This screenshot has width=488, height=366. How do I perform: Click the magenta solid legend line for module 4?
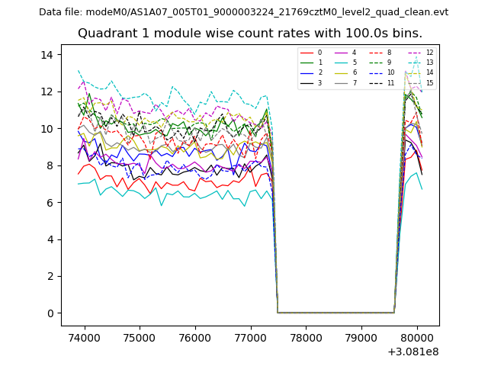tap(341, 53)
